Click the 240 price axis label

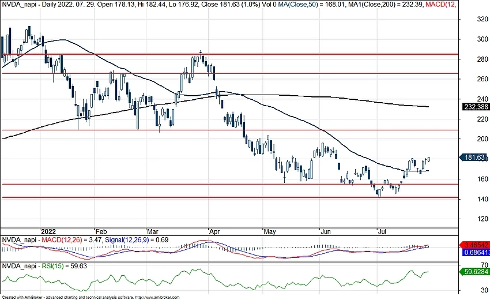(x=483, y=99)
